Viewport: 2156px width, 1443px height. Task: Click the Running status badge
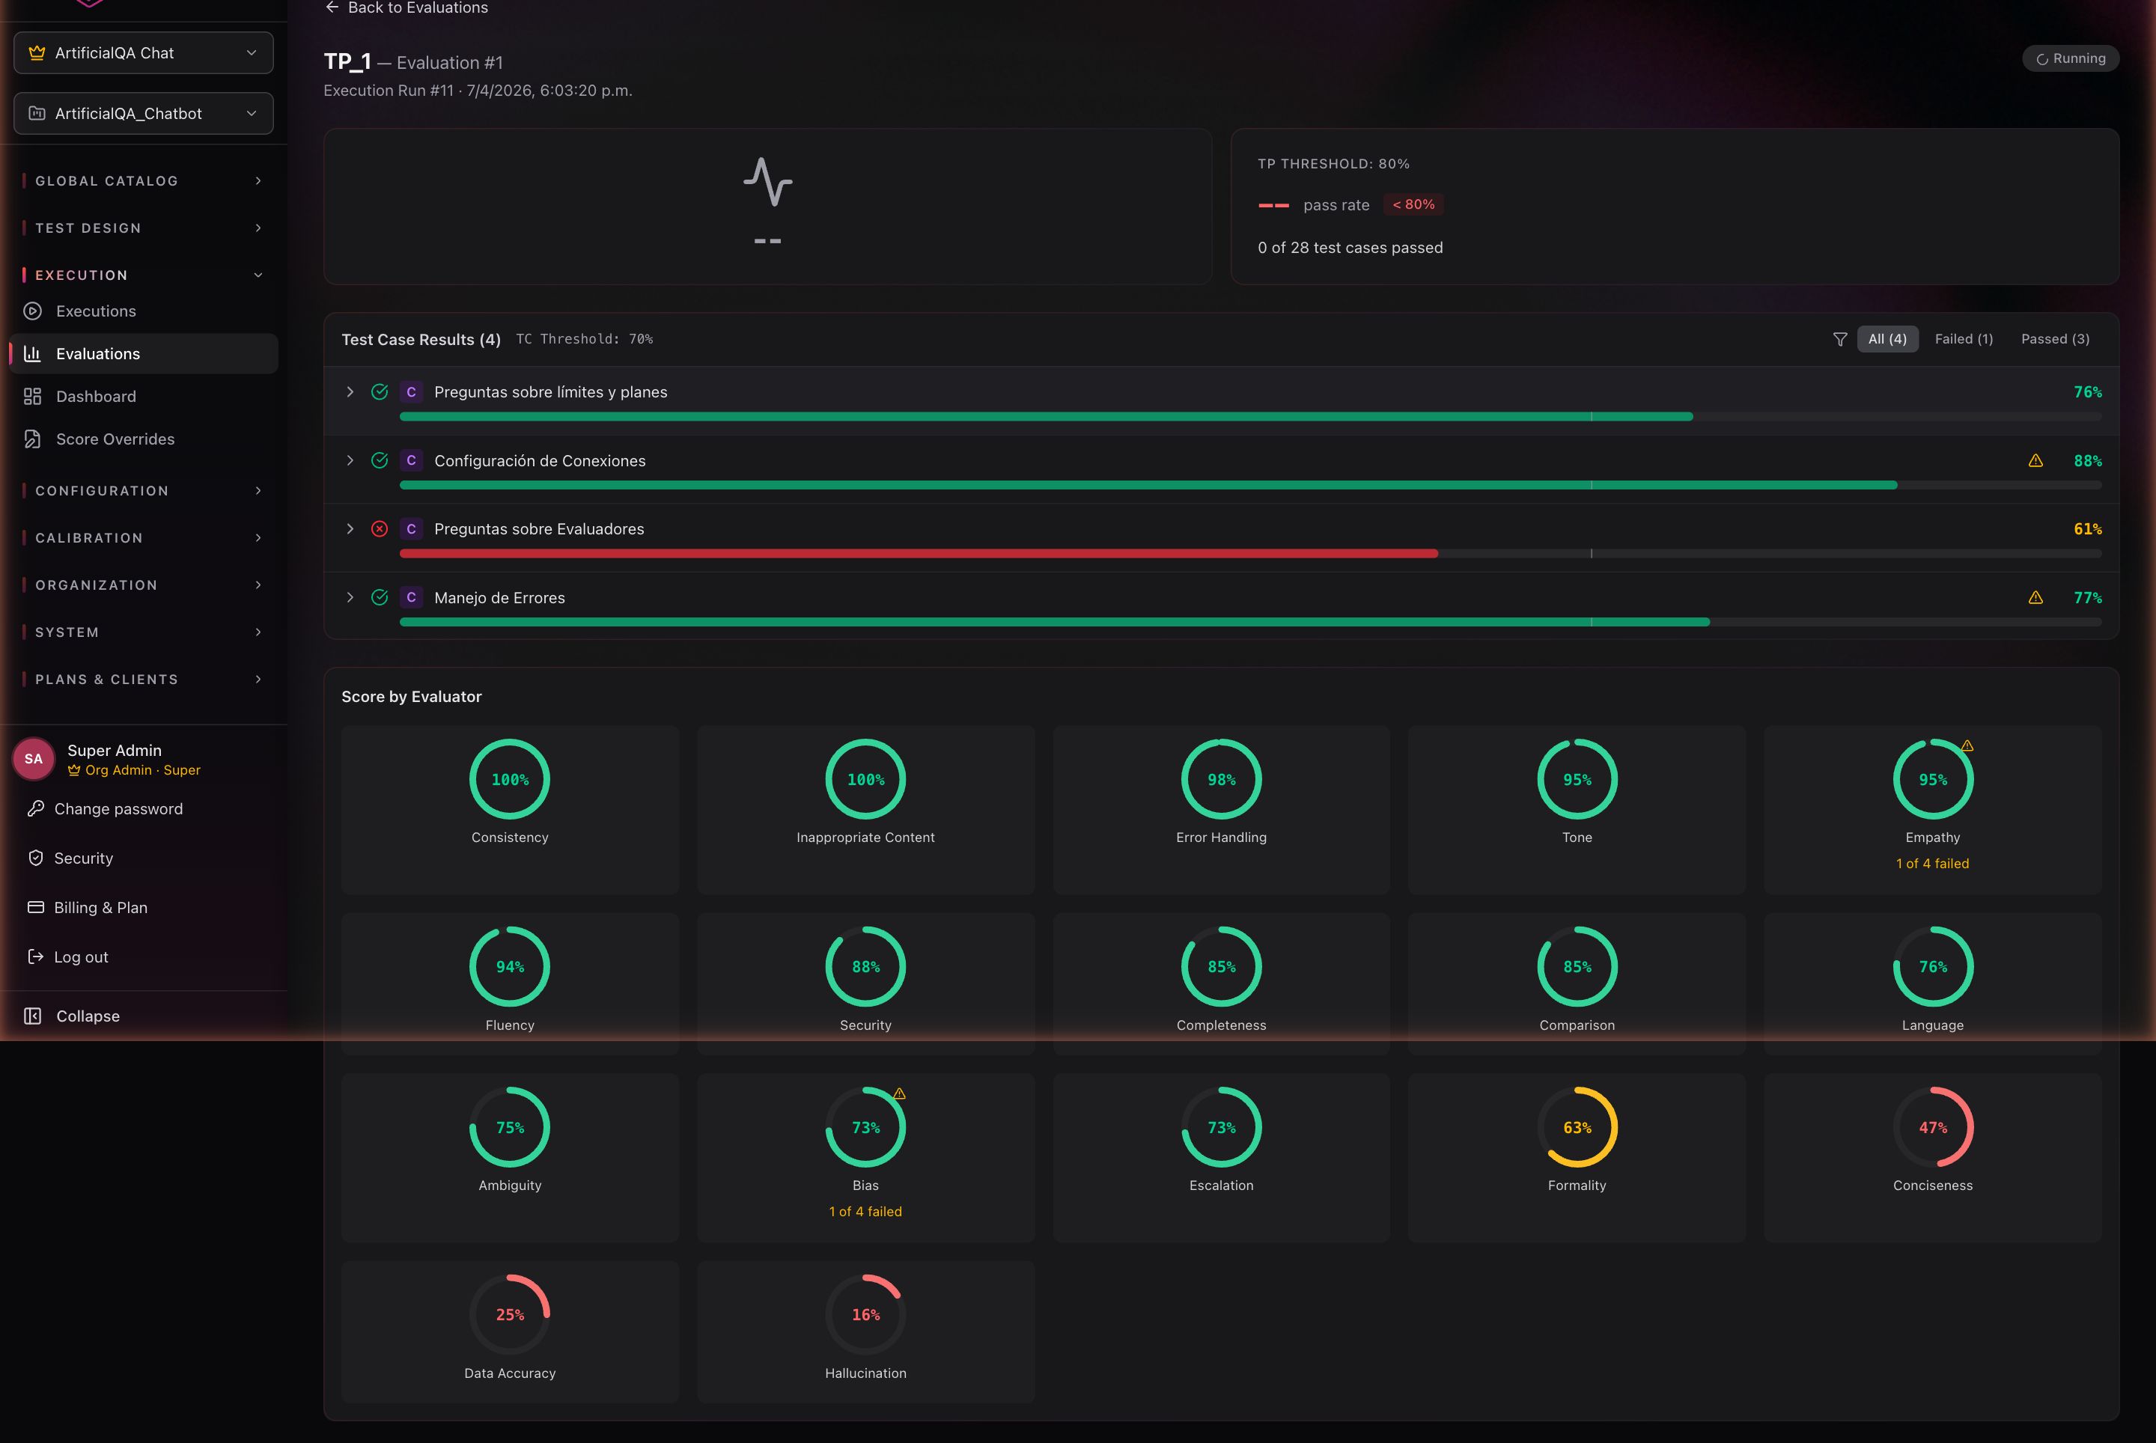point(2071,58)
